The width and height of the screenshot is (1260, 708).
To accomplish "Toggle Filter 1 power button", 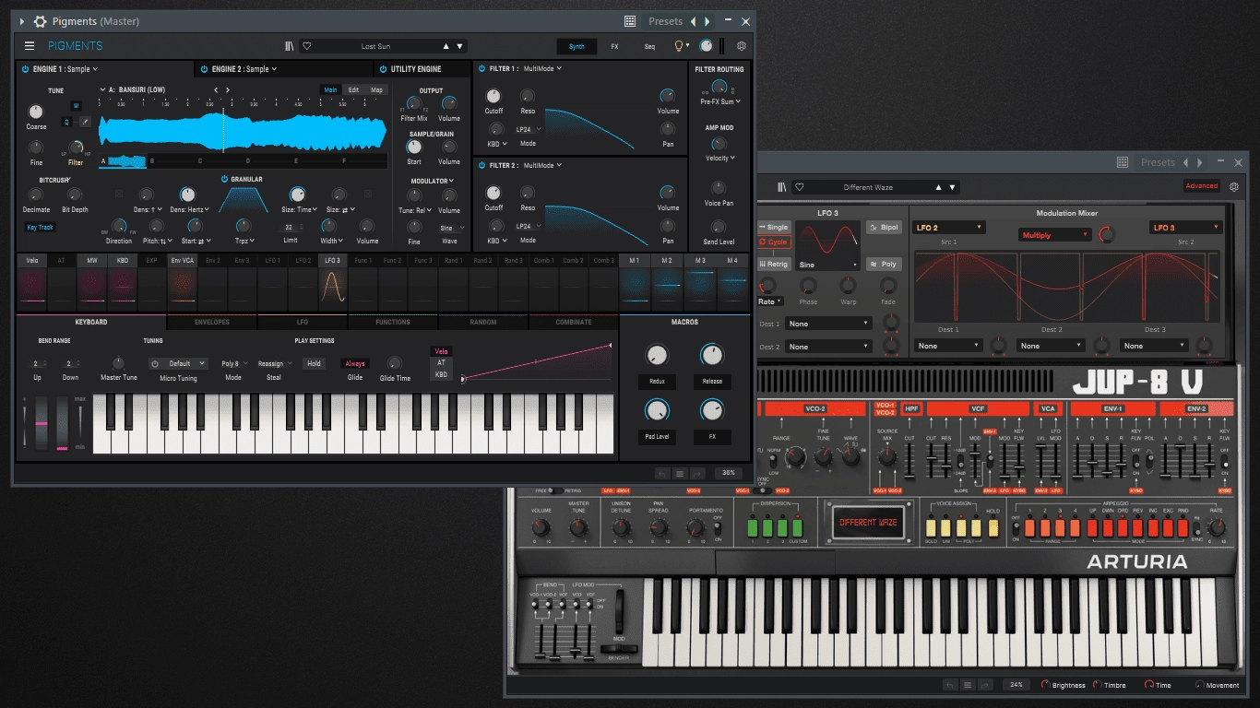I will (x=481, y=68).
